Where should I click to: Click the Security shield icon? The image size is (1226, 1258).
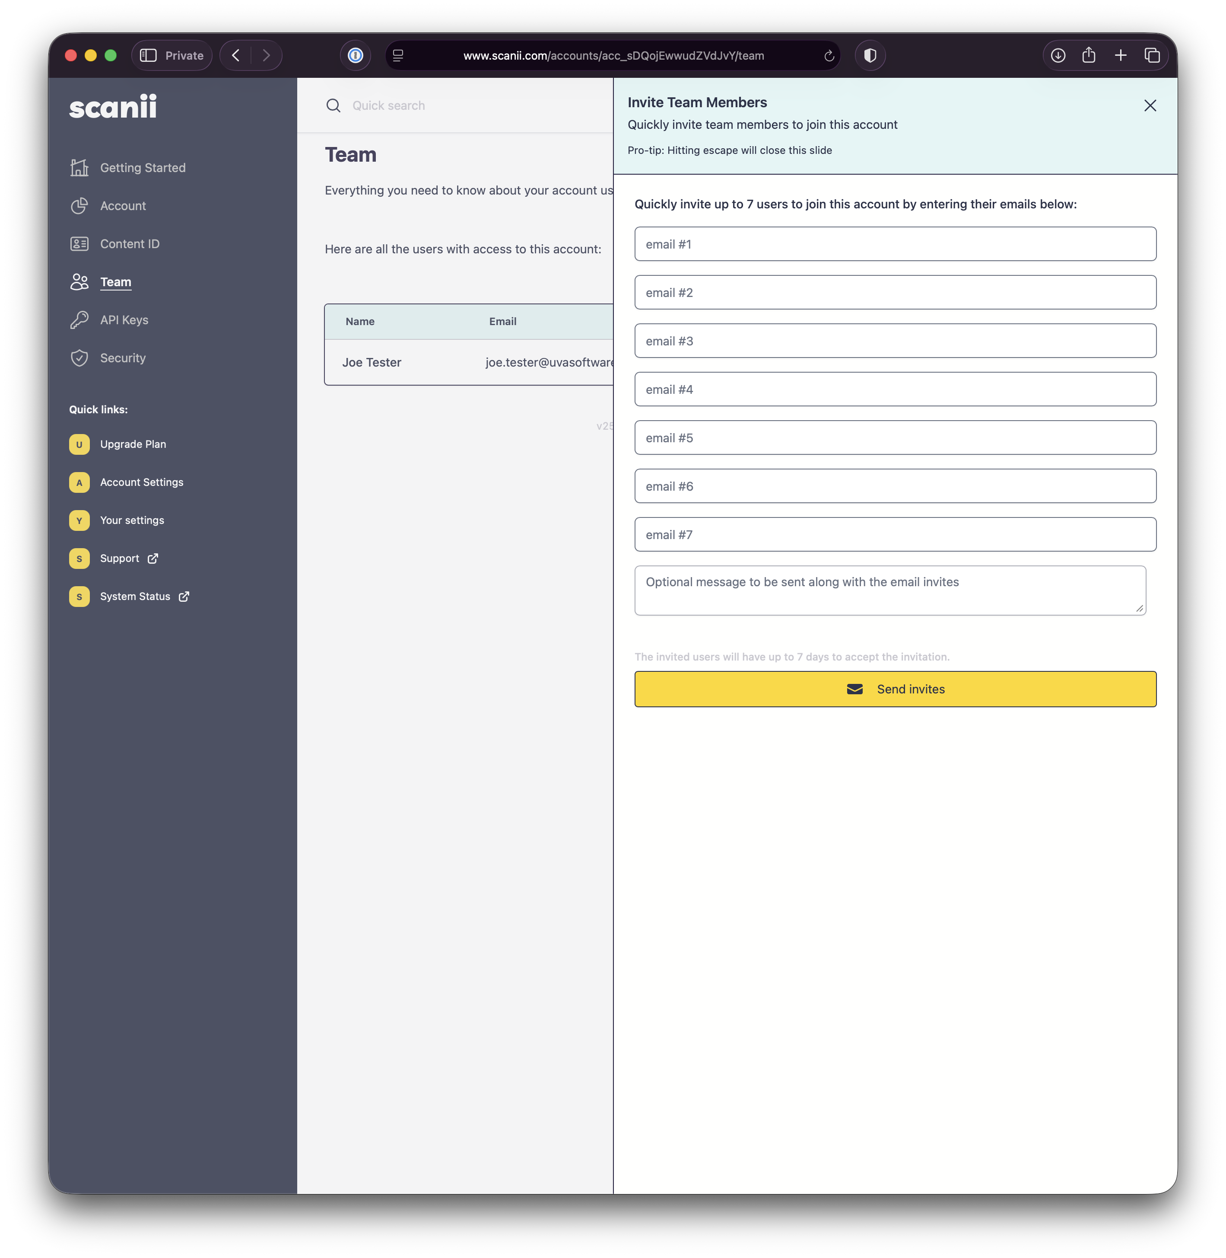point(79,358)
